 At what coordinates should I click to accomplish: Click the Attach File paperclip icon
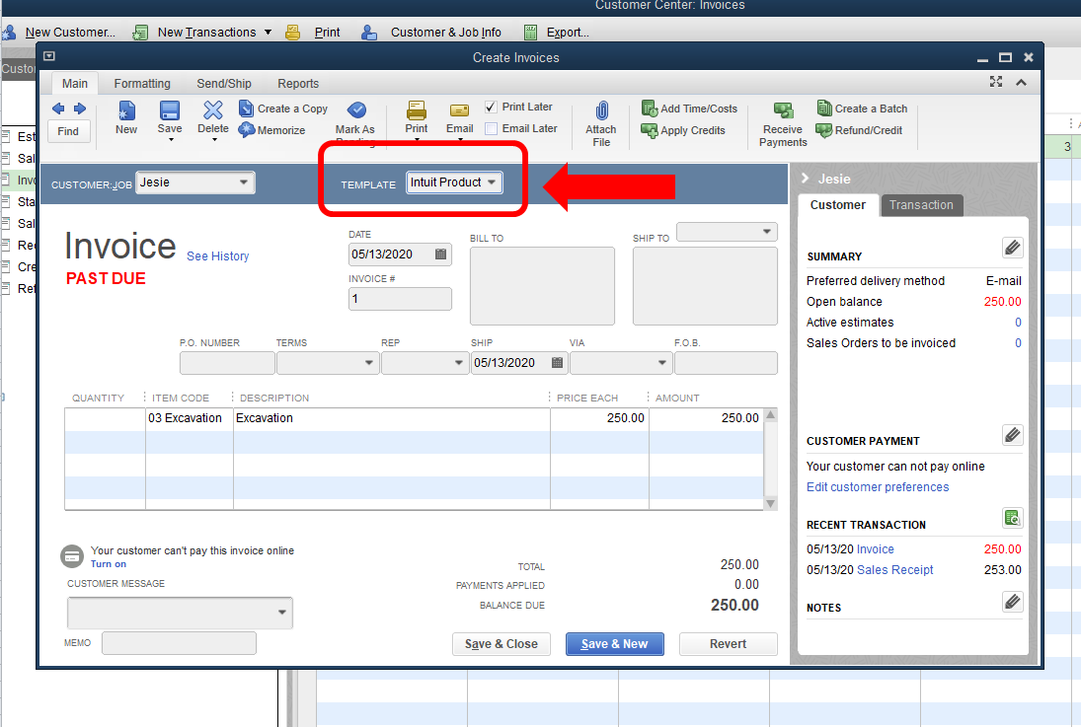[x=600, y=110]
